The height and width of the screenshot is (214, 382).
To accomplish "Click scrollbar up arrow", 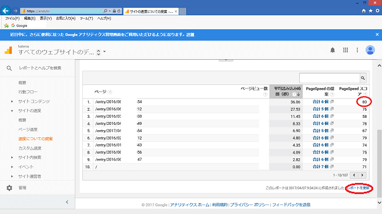I will pos(379,66).
